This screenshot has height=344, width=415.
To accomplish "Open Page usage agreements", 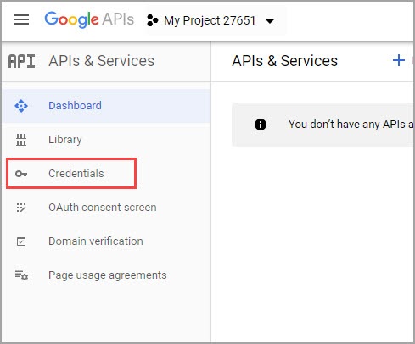I will point(106,275).
